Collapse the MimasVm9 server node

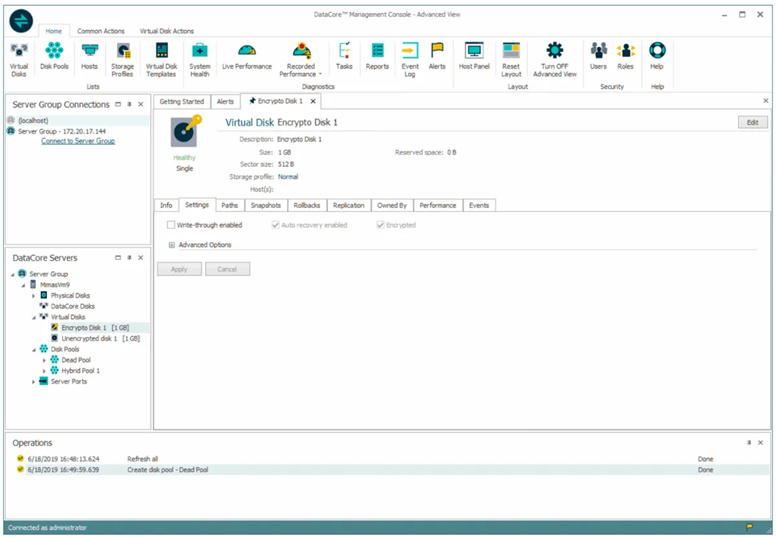[23, 285]
